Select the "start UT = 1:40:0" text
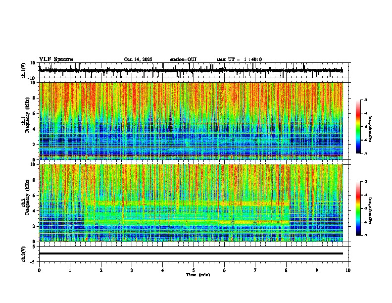The height and width of the screenshot is (303, 392). click(239, 59)
